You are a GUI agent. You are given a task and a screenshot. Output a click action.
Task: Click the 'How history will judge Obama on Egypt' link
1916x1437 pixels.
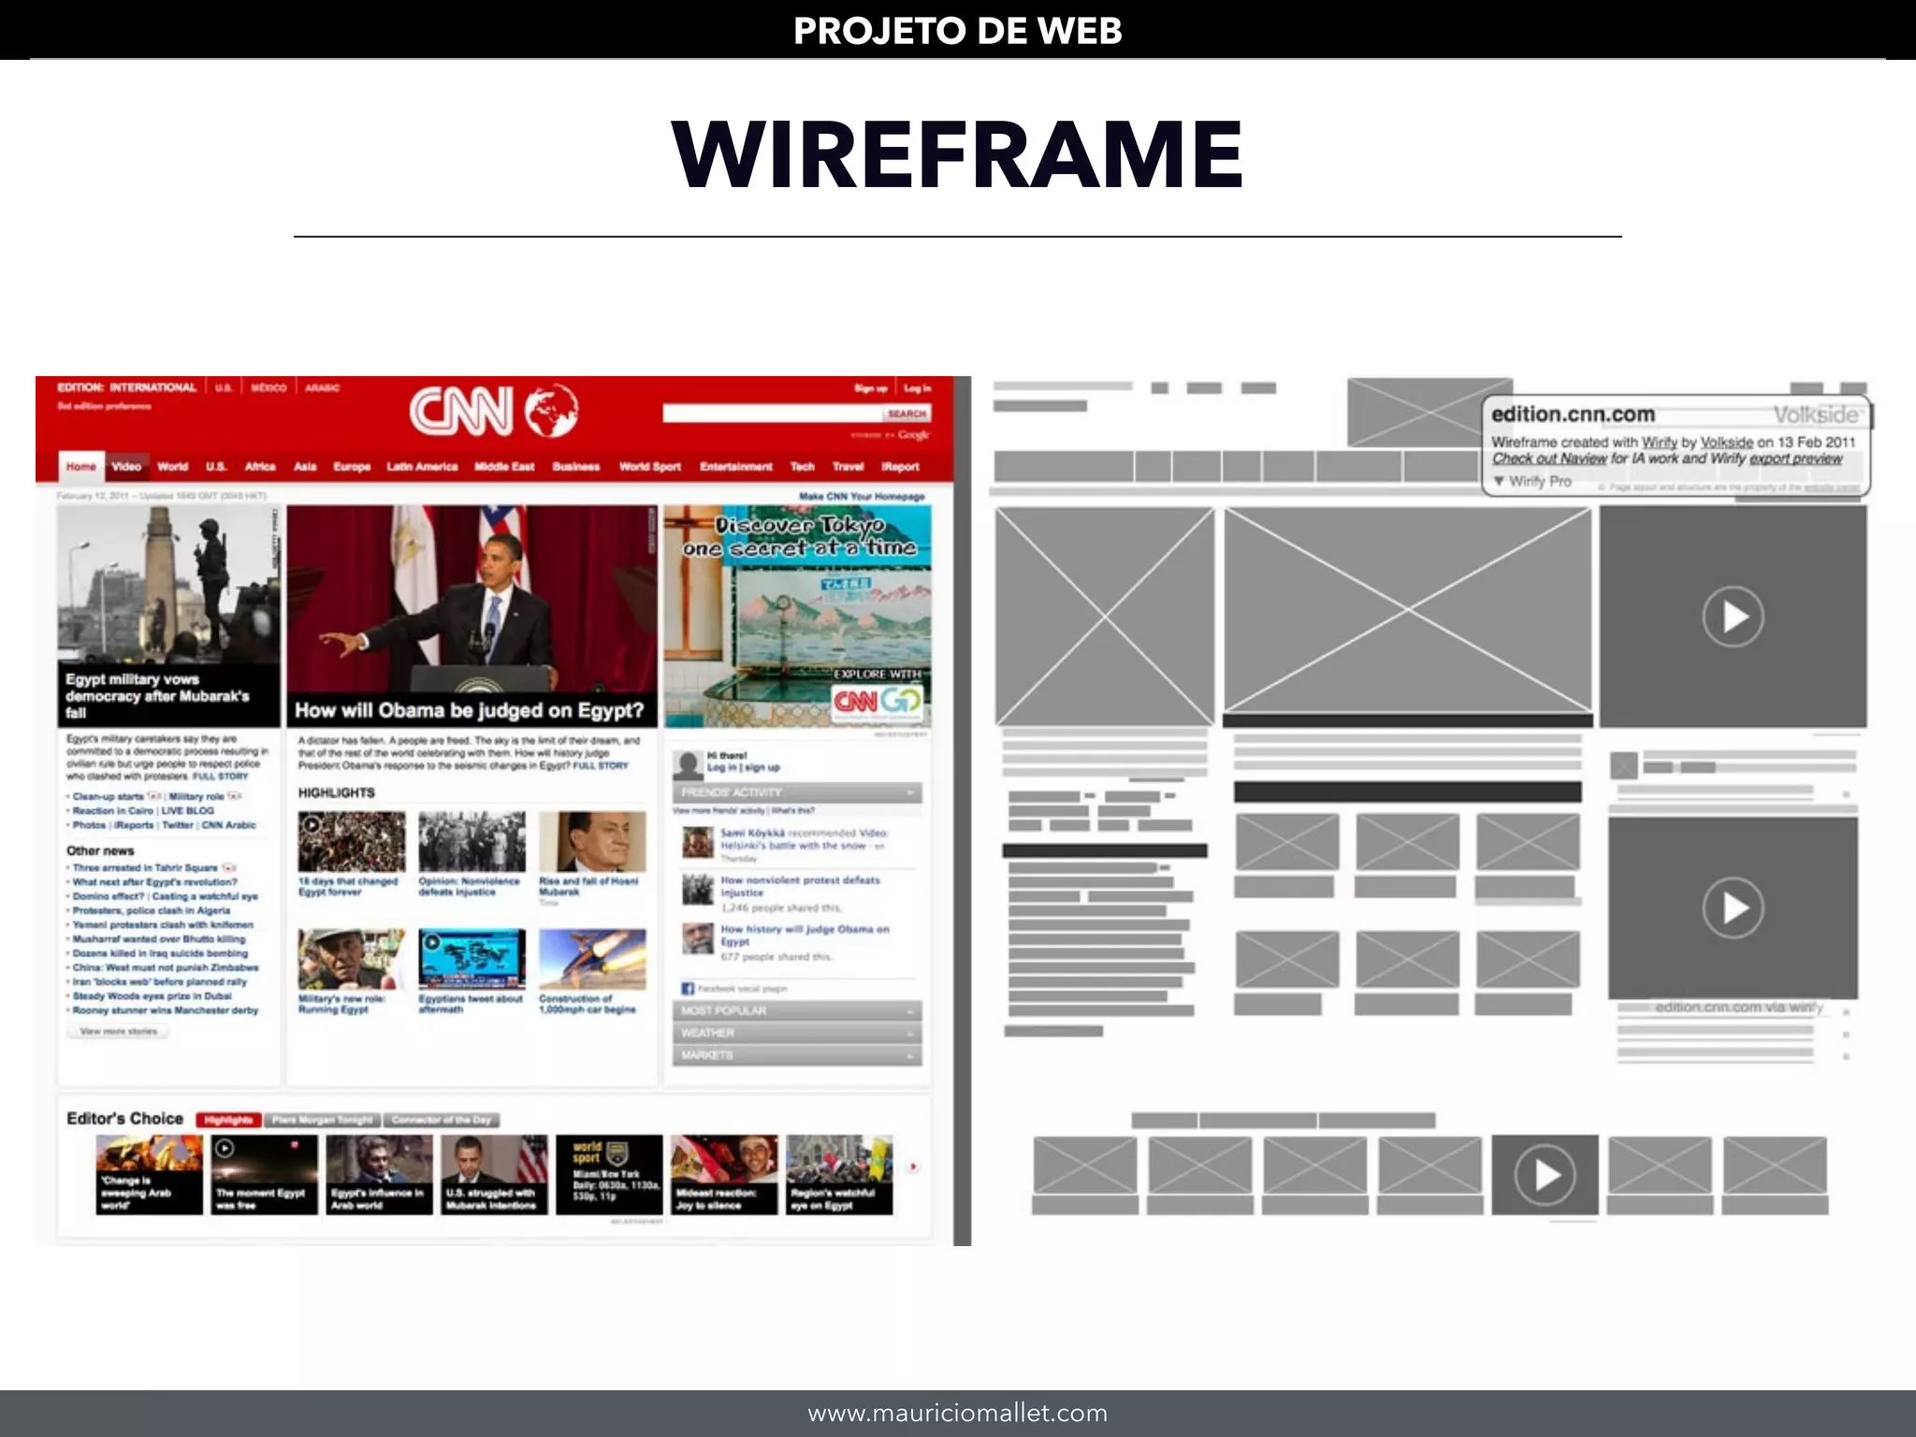click(805, 936)
